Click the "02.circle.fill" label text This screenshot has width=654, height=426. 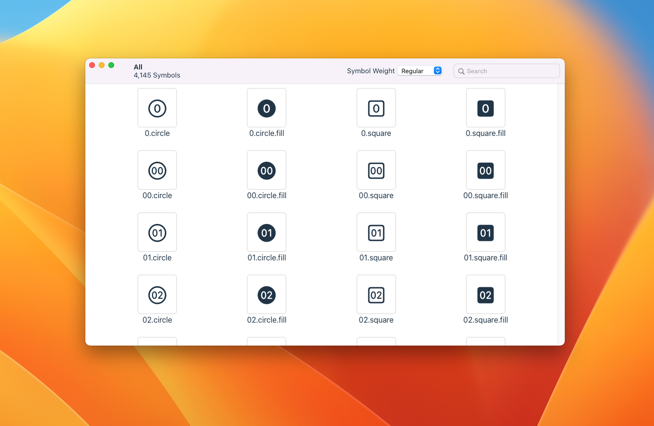click(x=267, y=320)
